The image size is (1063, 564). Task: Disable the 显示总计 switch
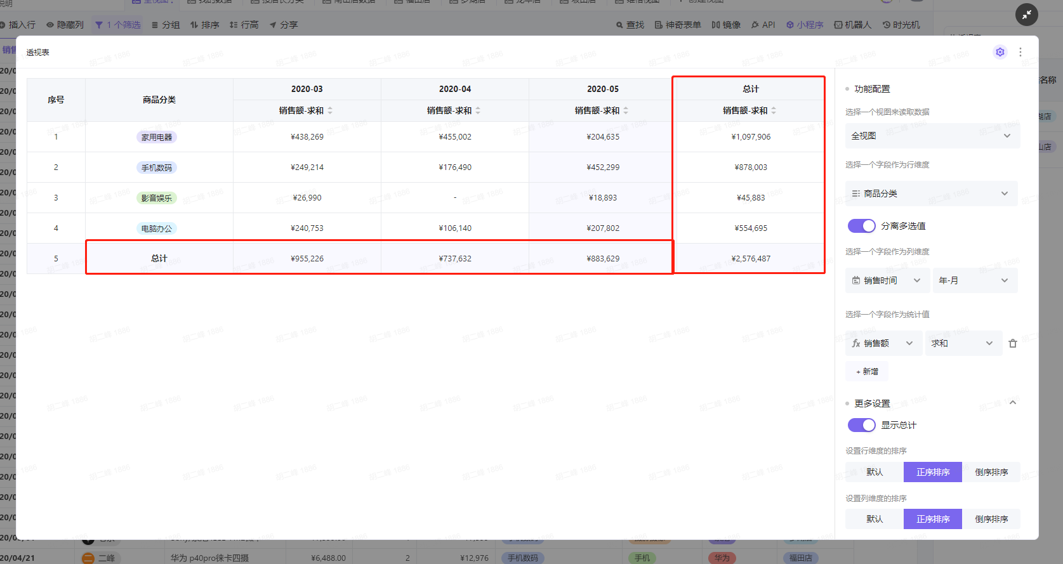861,425
